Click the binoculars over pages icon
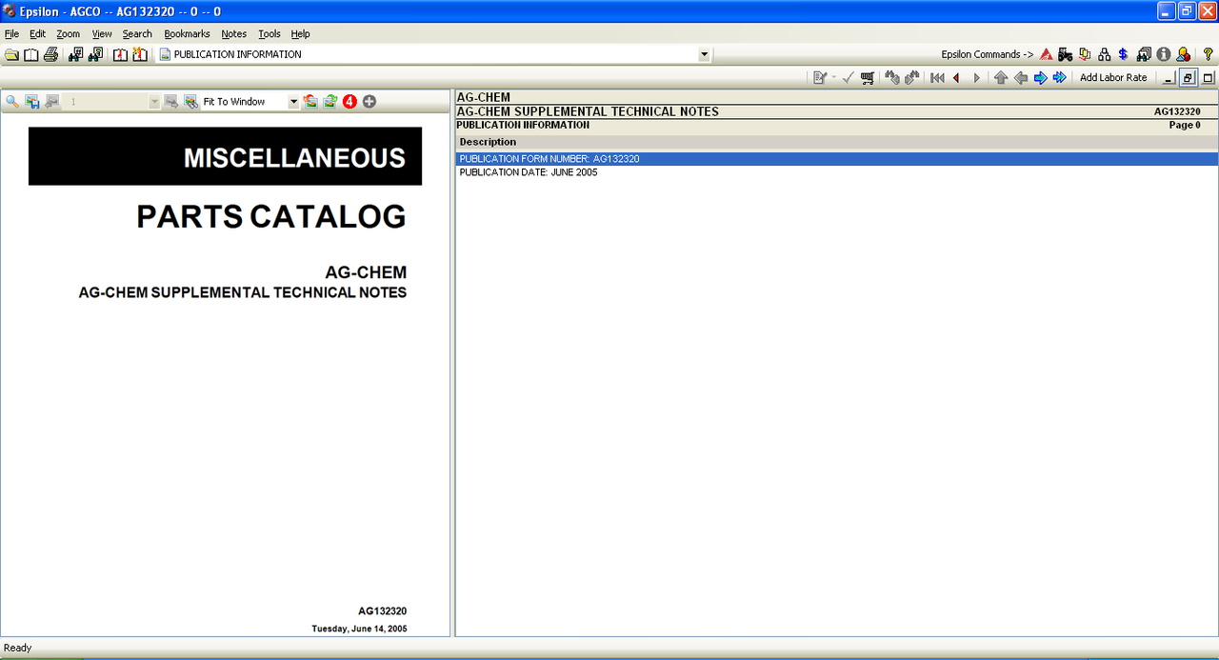Viewport: 1219px width, 660px height. click(x=1144, y=54)
